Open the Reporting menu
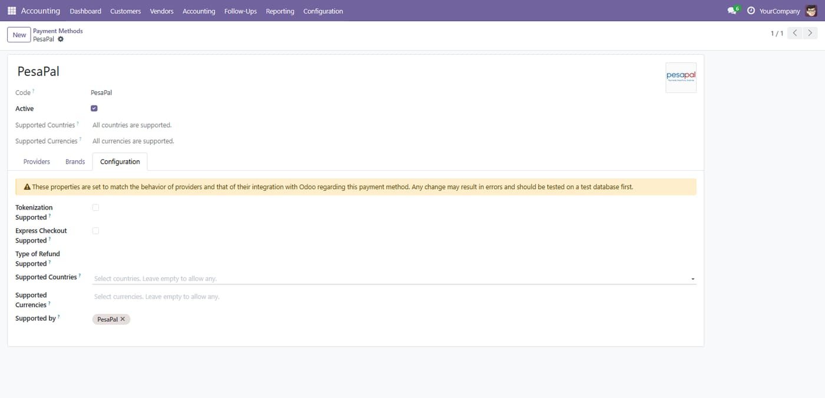This screenshot has width=825, height=398. coord(280,11)
